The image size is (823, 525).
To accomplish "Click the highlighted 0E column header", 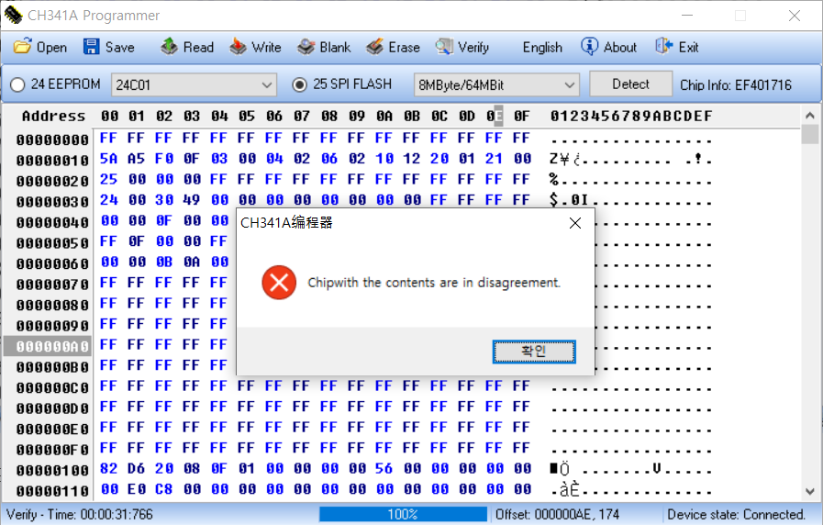I will coord(494,116).
